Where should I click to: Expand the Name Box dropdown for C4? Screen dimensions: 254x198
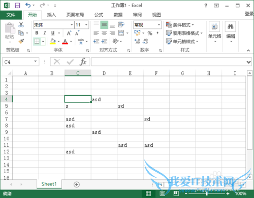pyautogui.click(x=36, y=61)
